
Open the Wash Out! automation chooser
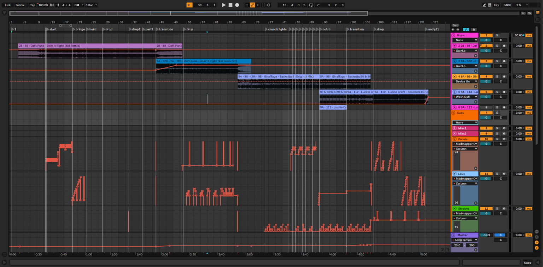465,97
